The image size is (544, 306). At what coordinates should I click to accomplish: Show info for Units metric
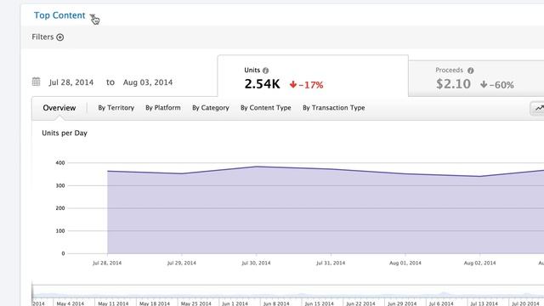click(x=265, y=71)
